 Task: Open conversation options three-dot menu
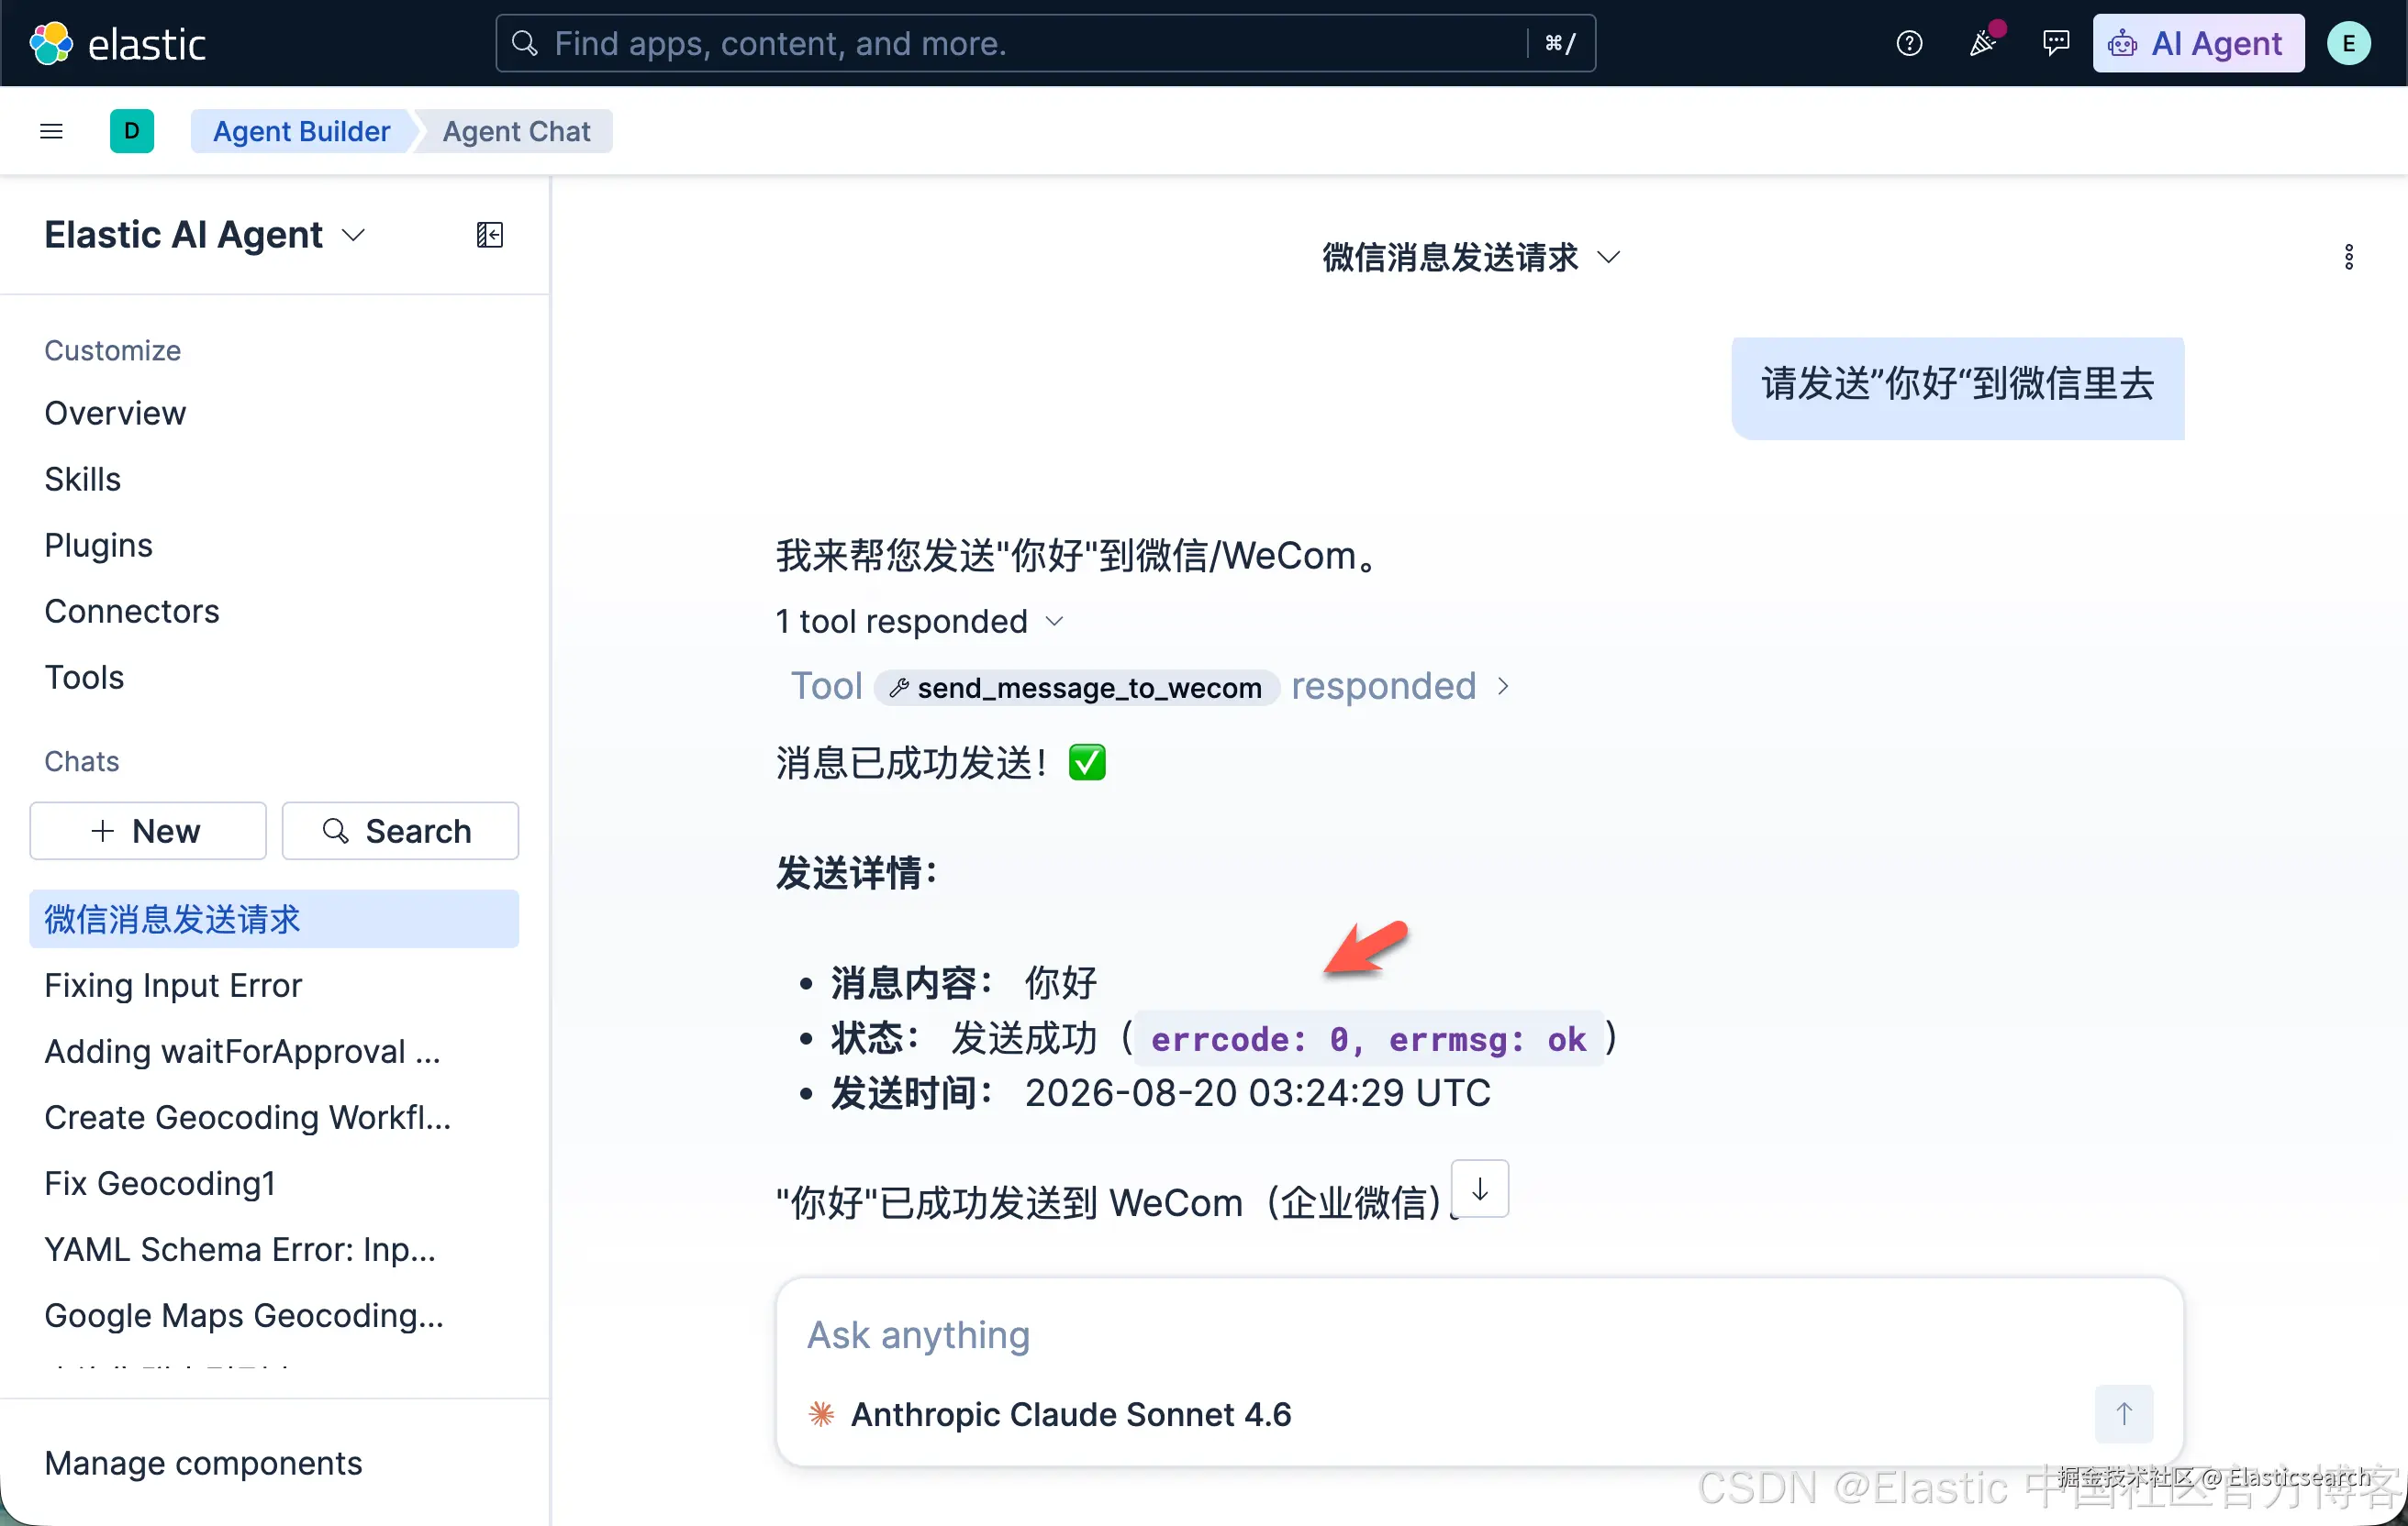coord(2349,257)
